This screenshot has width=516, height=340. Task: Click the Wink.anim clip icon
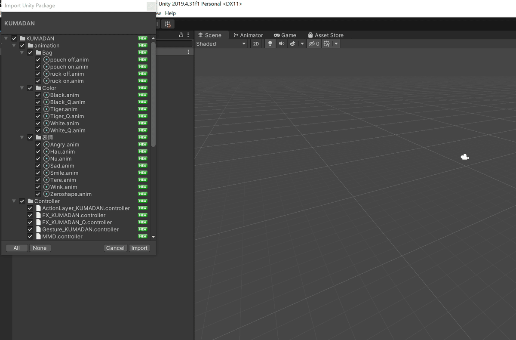pyautogui.click(x=46, y=187)
